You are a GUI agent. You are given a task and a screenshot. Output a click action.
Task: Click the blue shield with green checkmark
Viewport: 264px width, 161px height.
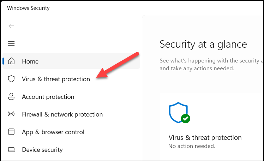[179, 113]
